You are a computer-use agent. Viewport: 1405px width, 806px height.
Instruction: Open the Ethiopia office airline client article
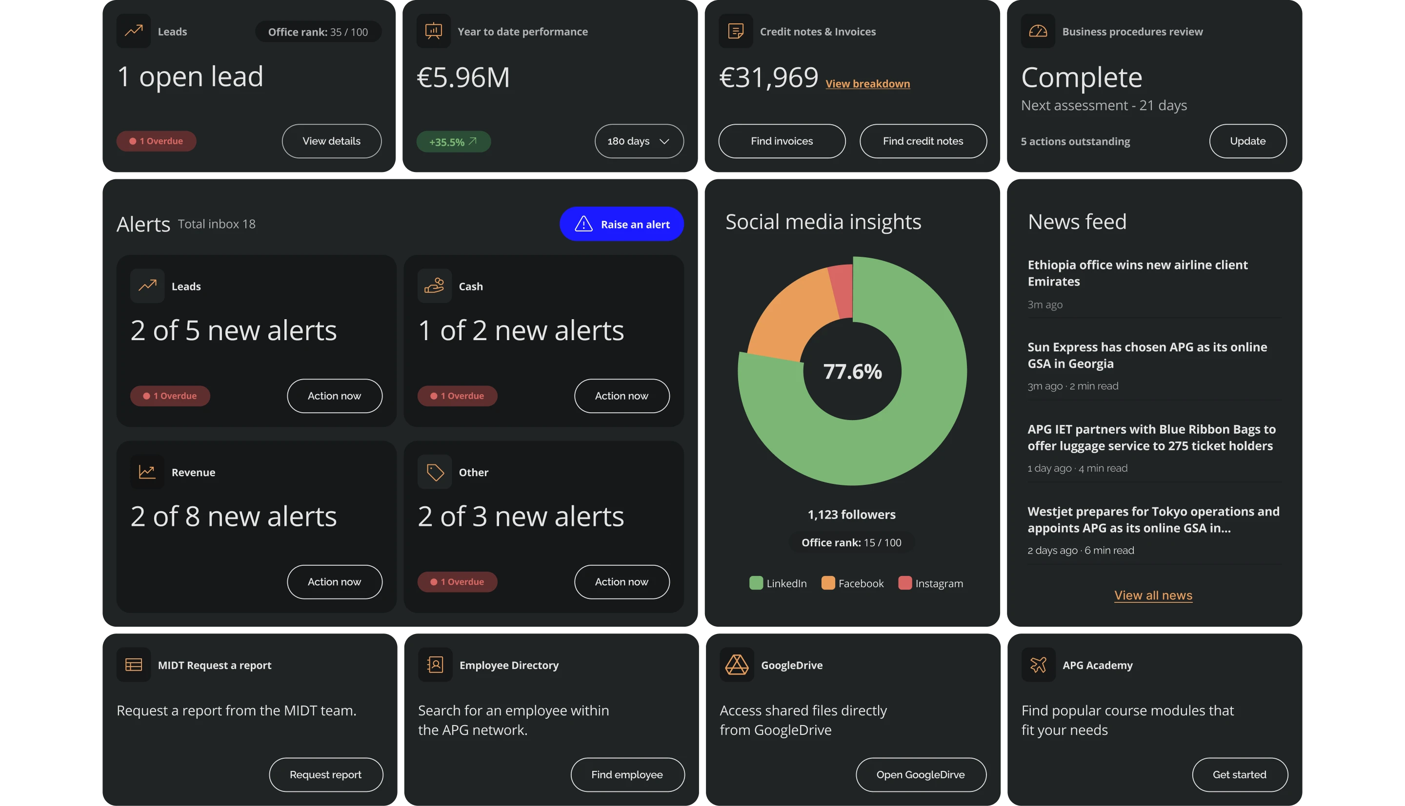1137,273
